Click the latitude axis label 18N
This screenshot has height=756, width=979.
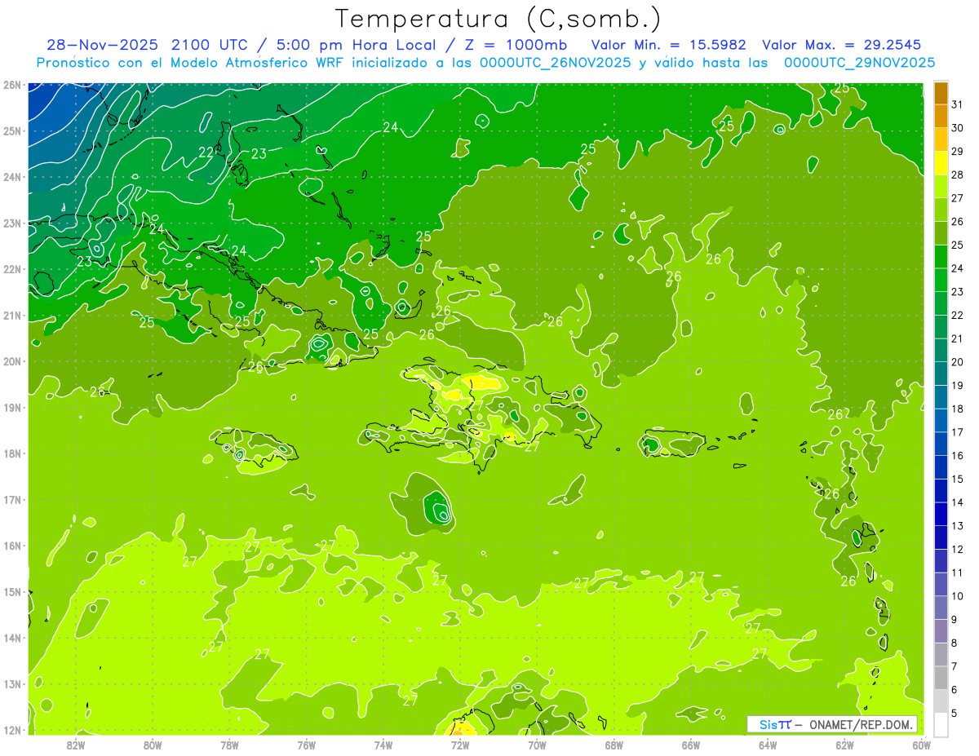pyautogui.click(x=11, y=453)
